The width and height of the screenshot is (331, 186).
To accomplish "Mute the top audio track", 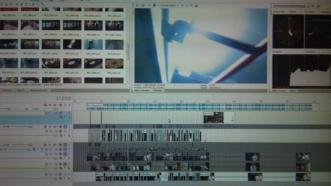I will click(x=65, y=105).
